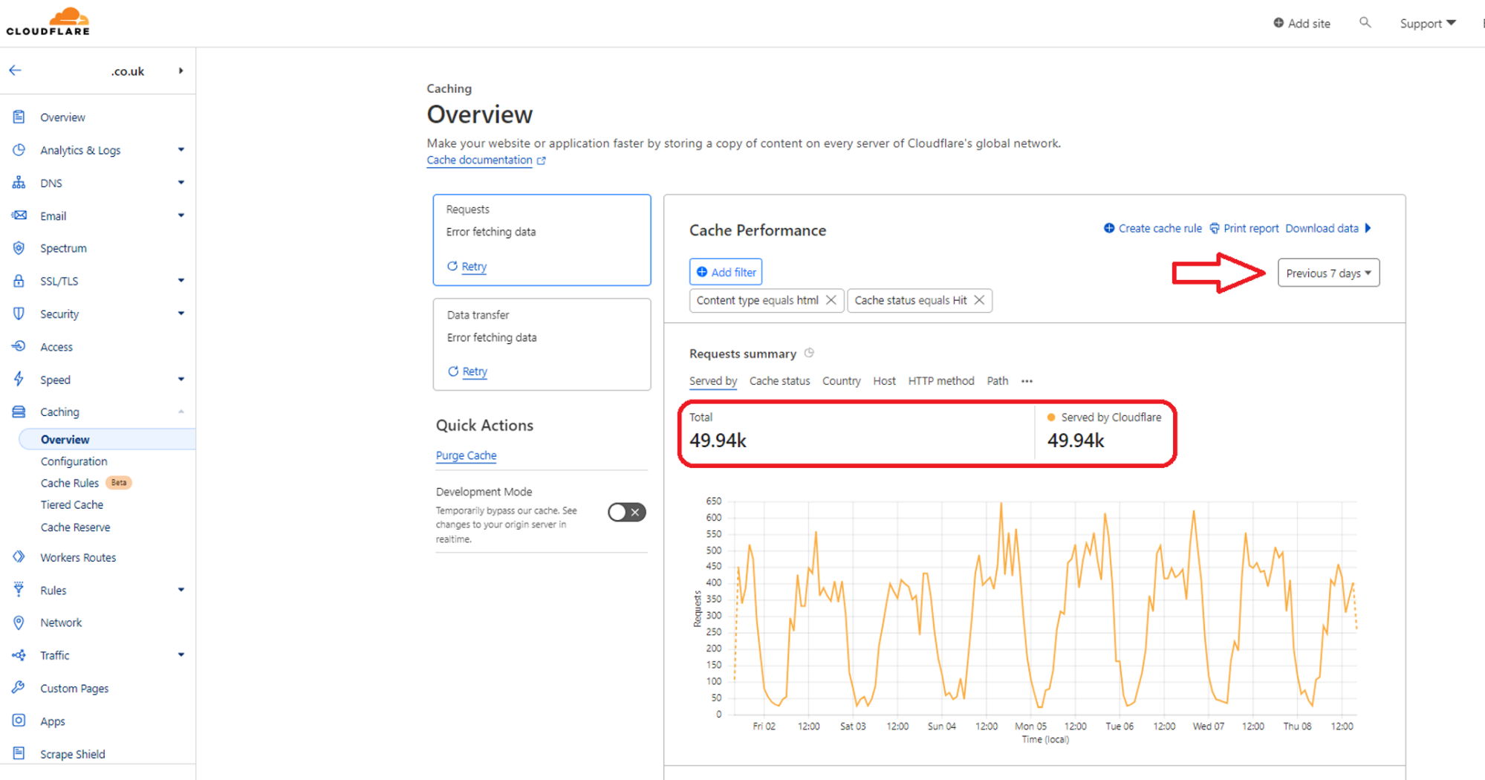Image resolution: width=1485 pixels, height=780 pixels.
Task: Click the Access icon in sidebar
Action: 19,346
